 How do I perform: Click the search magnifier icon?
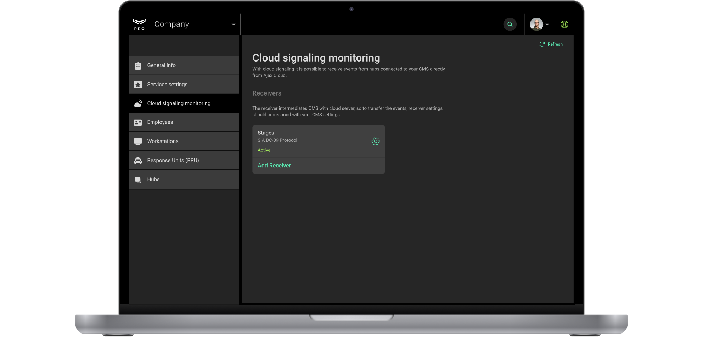pos(510,24)
